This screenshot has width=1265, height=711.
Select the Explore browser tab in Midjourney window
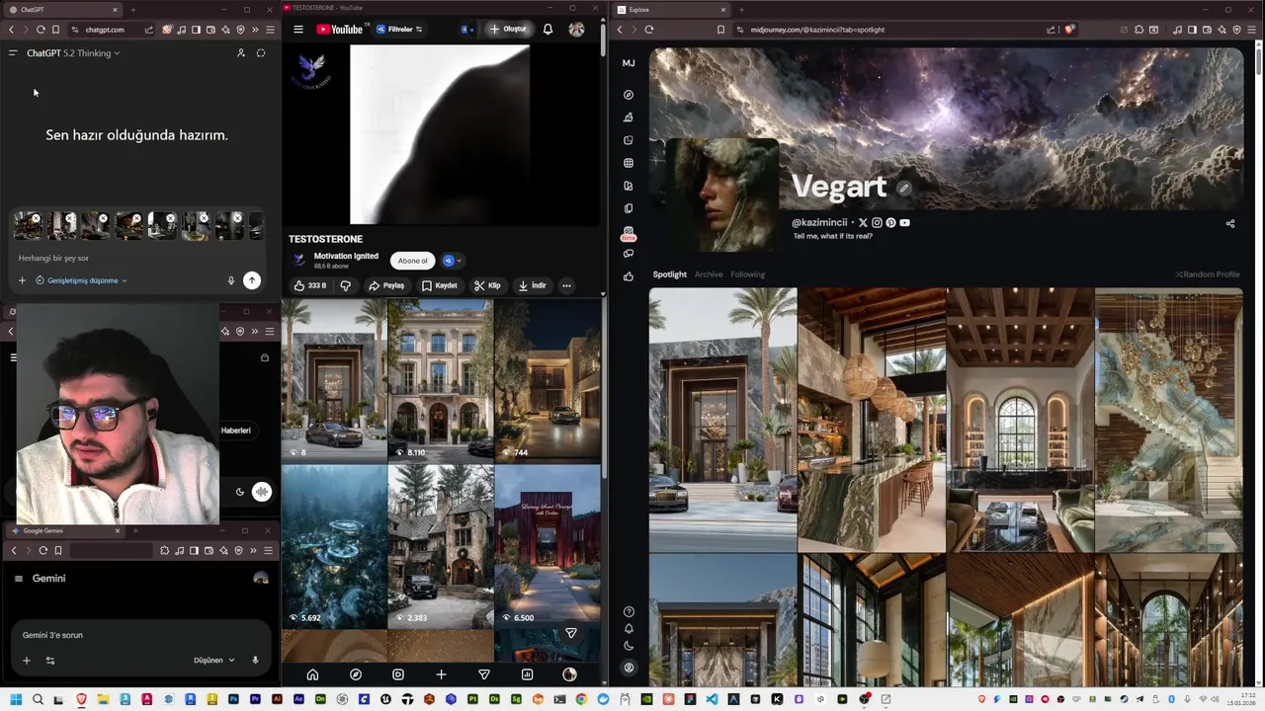(672, 10)
